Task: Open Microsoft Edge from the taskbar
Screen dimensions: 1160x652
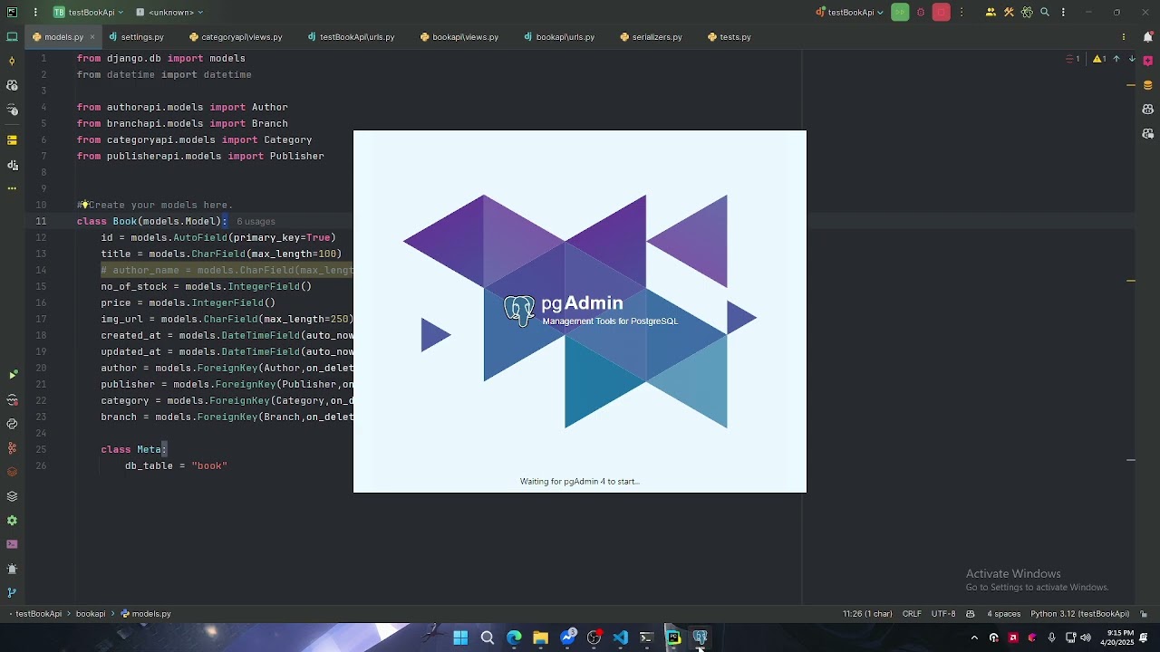Action: tap(514, 638)
